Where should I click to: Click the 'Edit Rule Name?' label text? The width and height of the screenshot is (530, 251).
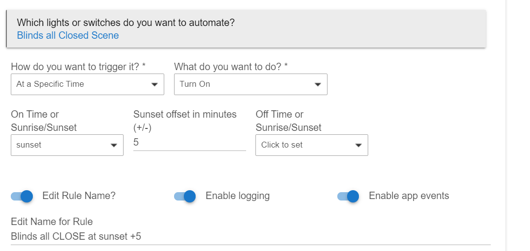pos(79,196)
